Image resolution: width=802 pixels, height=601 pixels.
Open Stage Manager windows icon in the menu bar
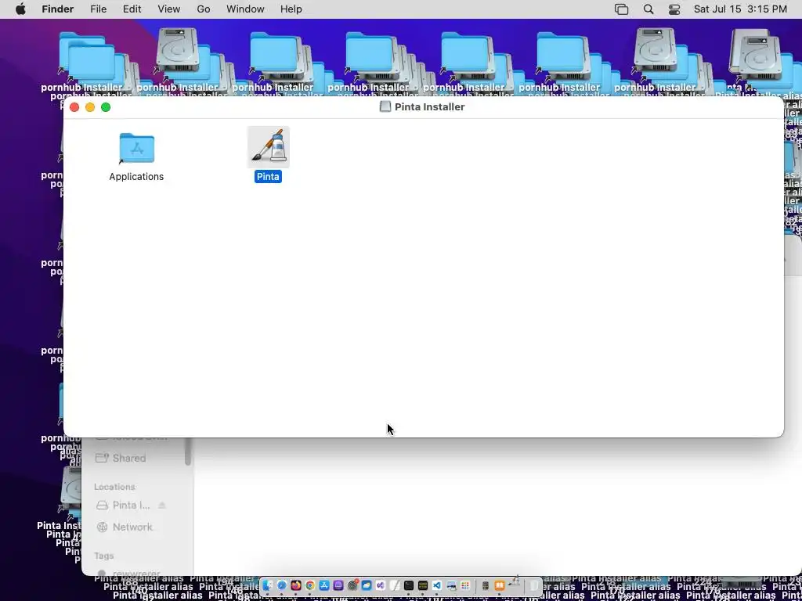[621, 9]
